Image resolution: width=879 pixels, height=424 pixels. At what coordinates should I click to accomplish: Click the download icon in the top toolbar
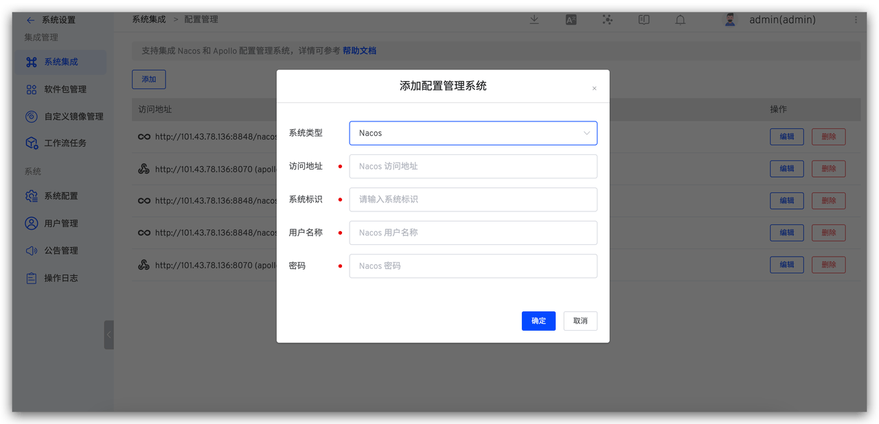click(x=534, y=19)
